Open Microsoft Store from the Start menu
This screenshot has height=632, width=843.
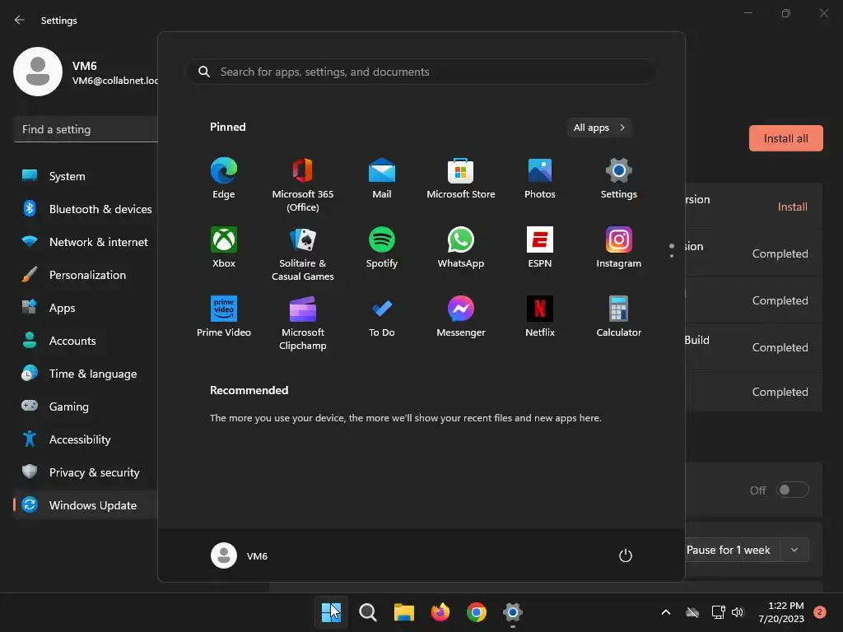(x=461, y=179)
